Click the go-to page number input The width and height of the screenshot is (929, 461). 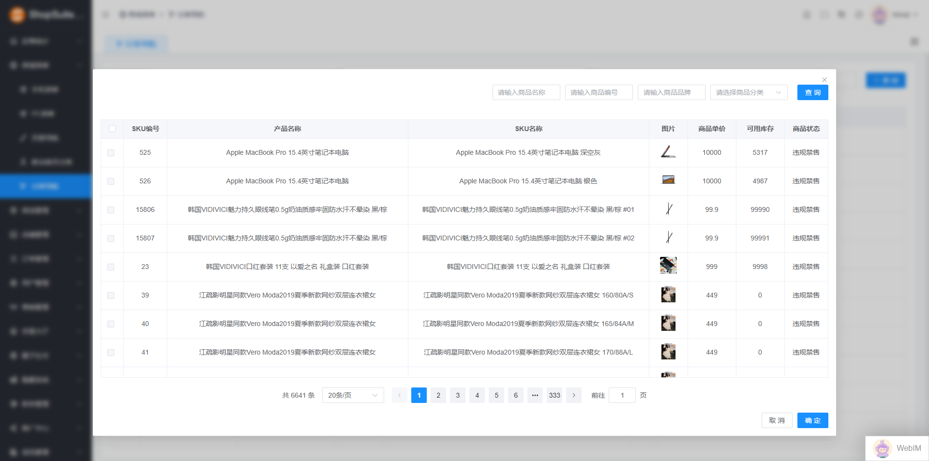click(622, 395)
